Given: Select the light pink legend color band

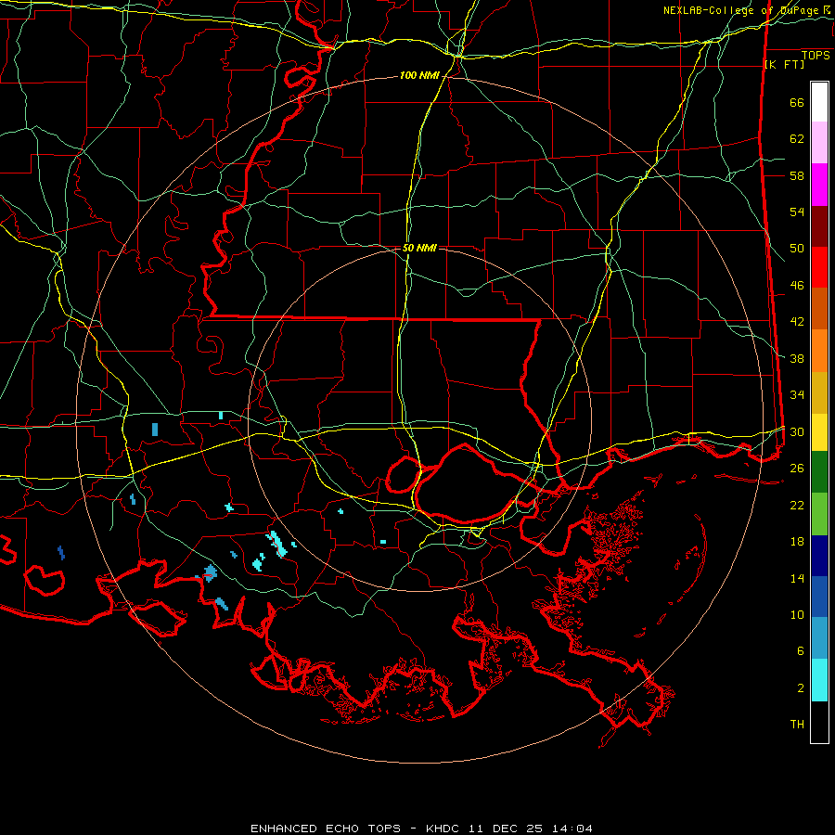Looking at the screenshot, I should [819, 143].
